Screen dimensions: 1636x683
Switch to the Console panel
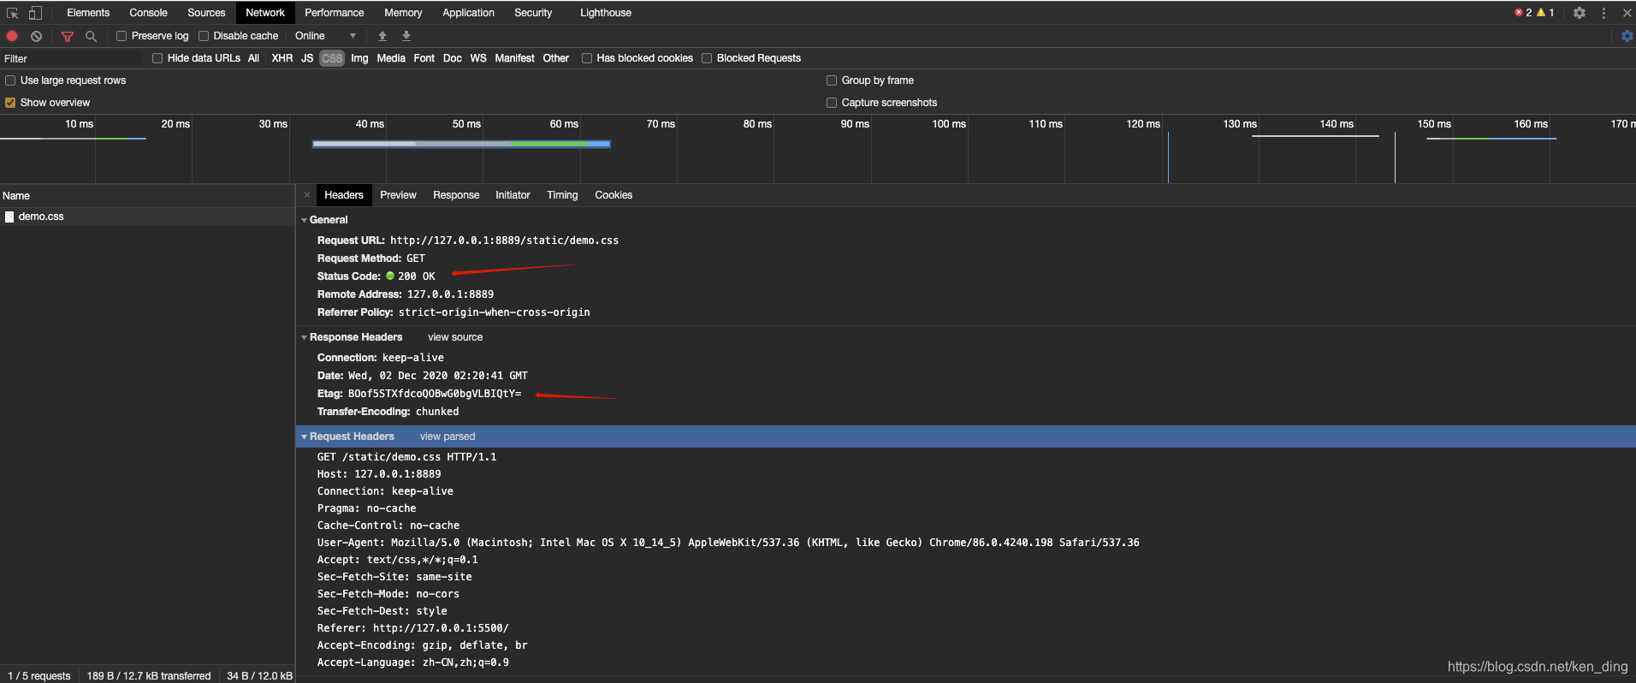148,13
